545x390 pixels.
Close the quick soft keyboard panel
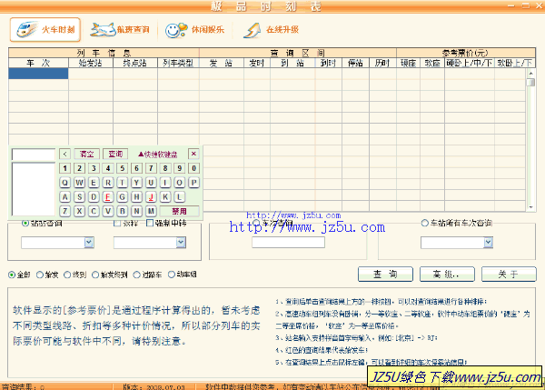[193, 154]
